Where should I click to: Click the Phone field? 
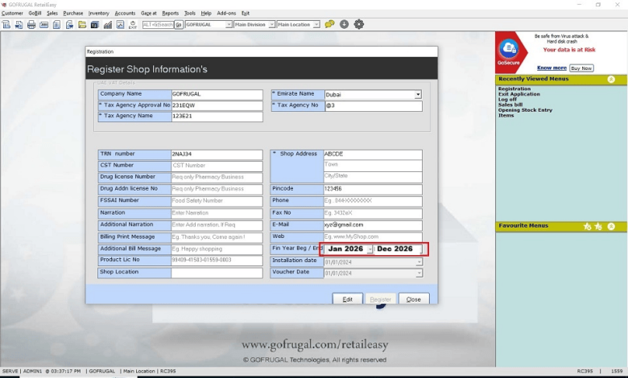373,201
